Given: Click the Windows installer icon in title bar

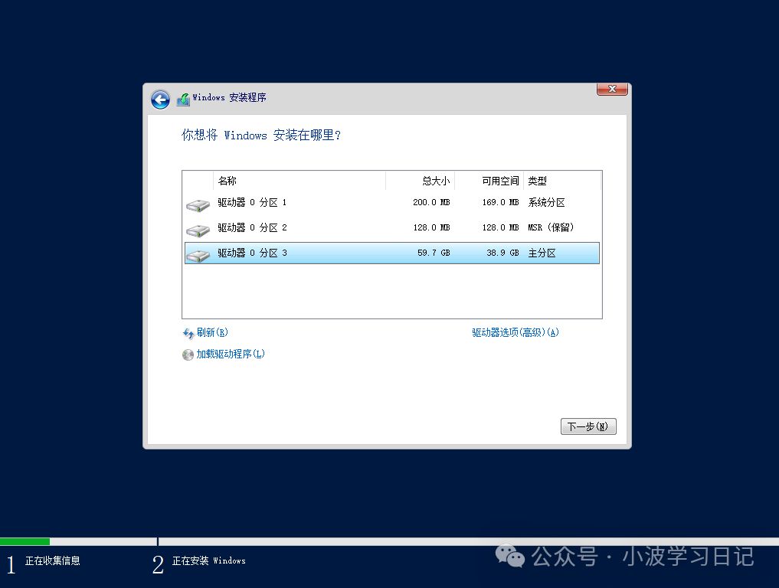Looking at the screenshot, I should 182,98.
